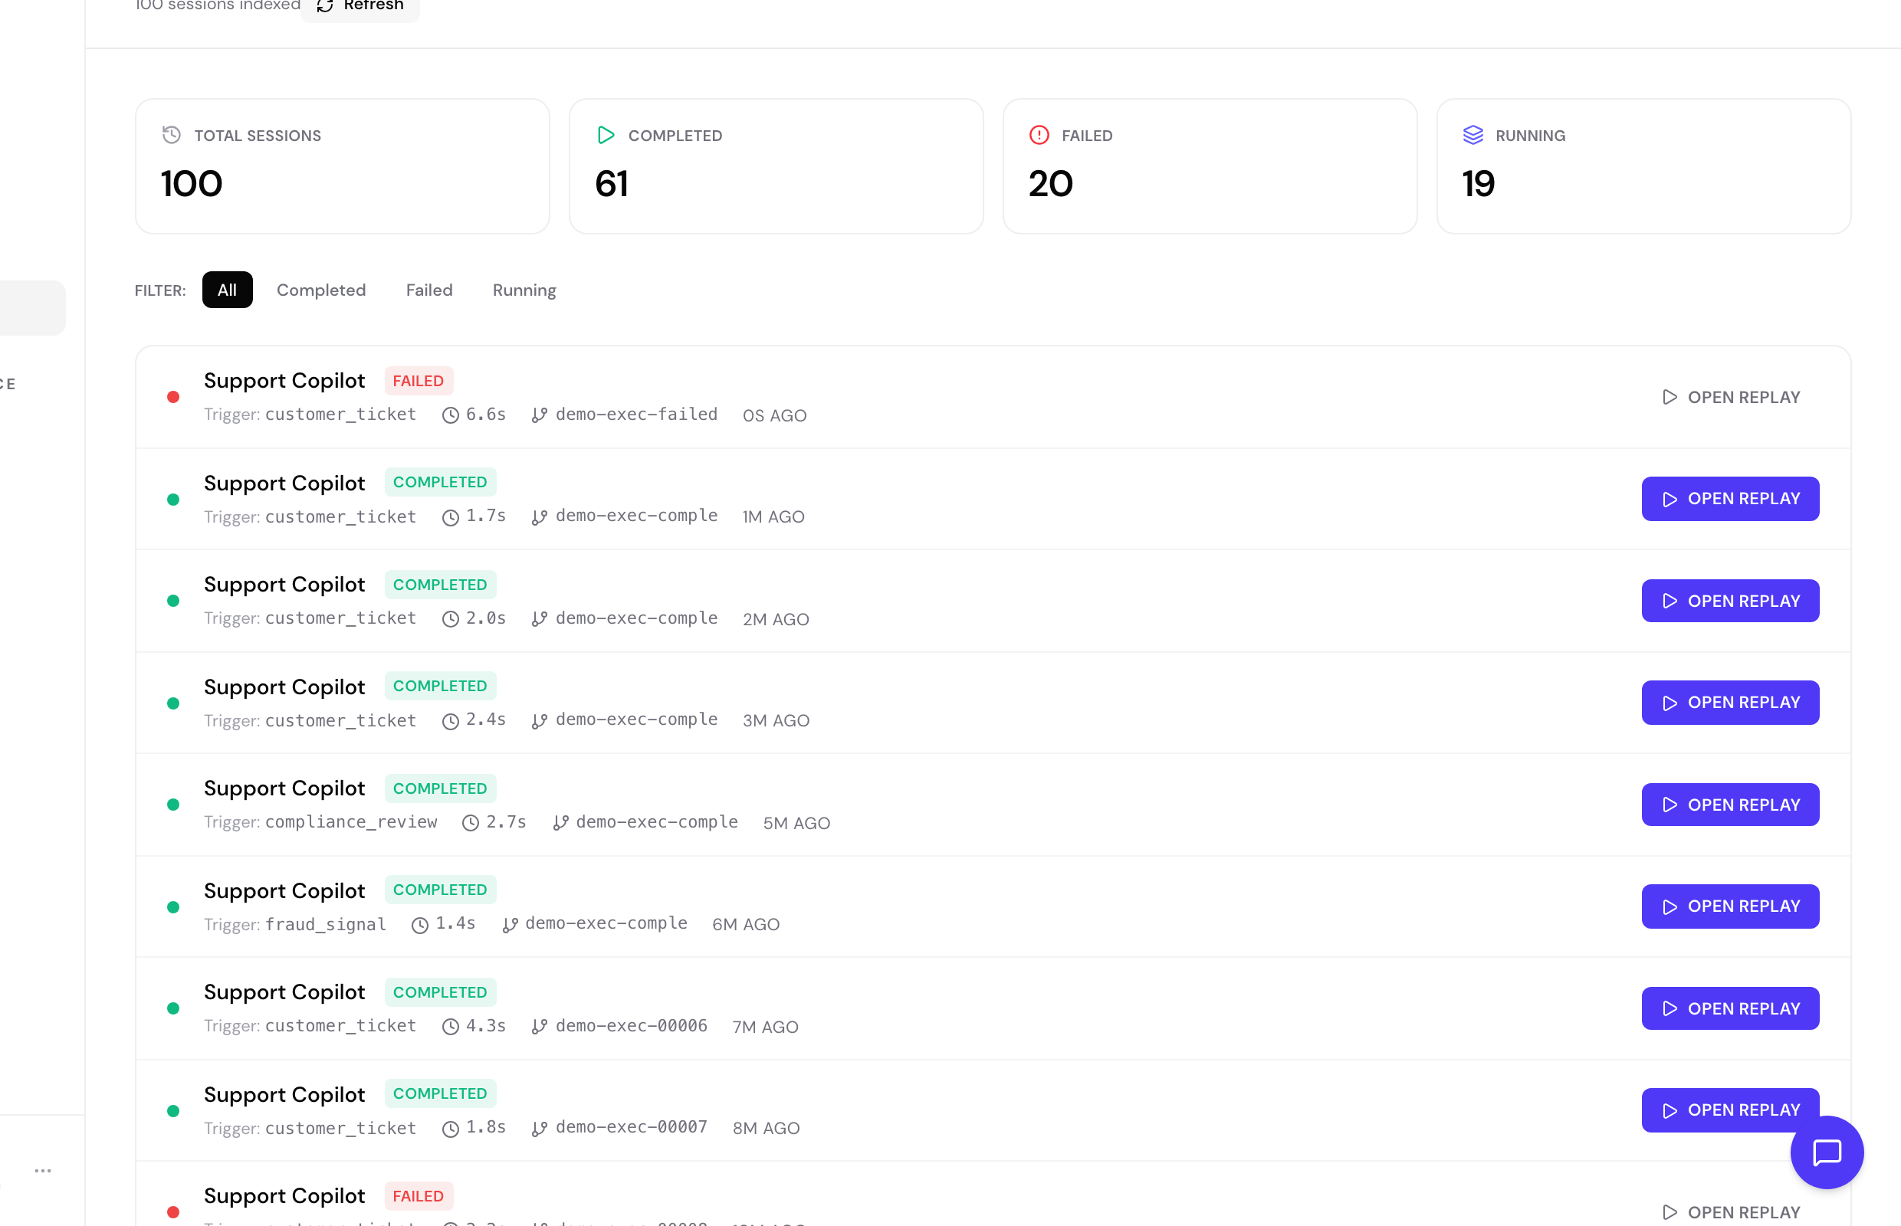Click the Completed play icon in stats card

(606, 135)
